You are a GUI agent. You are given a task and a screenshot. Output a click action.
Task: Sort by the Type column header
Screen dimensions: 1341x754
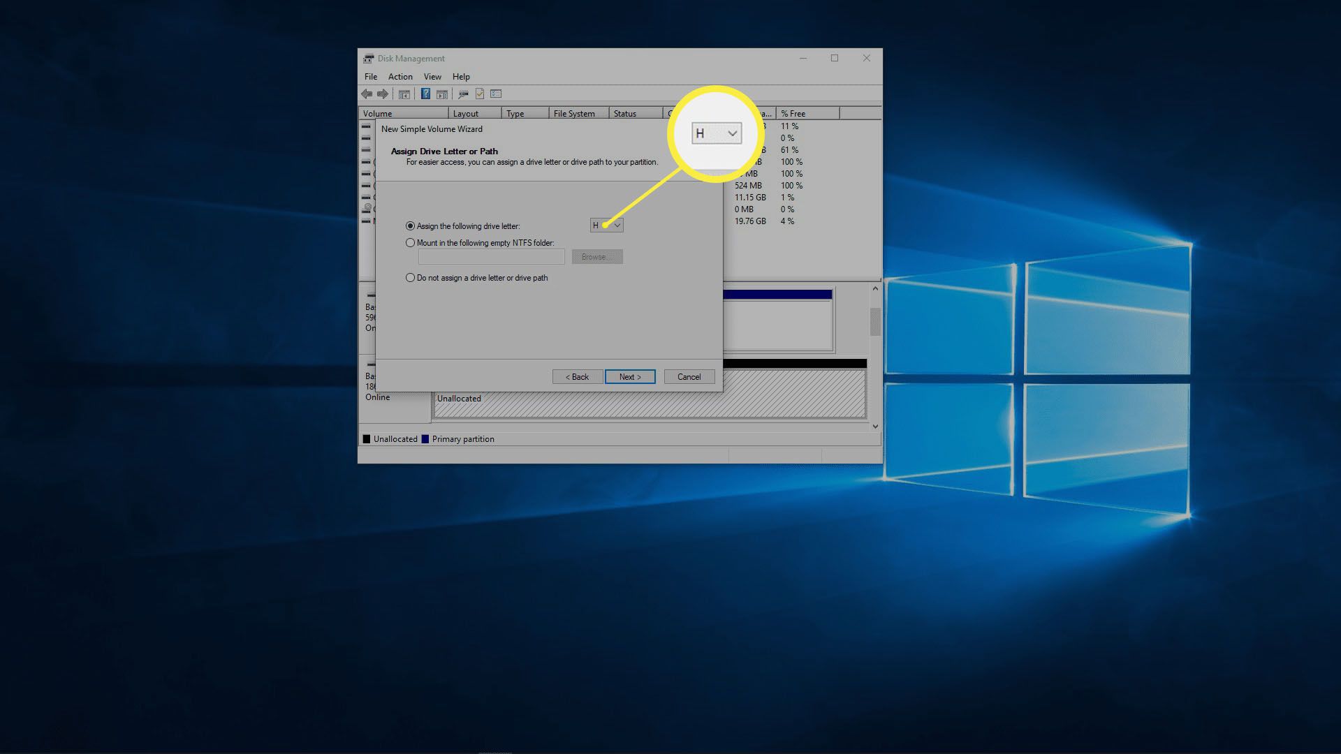[525, 114]
